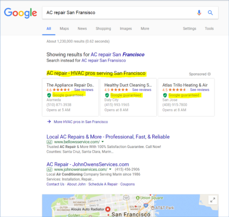The height and width of the screenshot is (217, 229).
Task: Click green shield badge on Healthy Duct Cleaning card
Action: pos(107,95)
